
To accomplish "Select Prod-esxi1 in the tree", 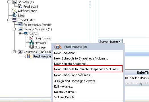I will [31, 7].
